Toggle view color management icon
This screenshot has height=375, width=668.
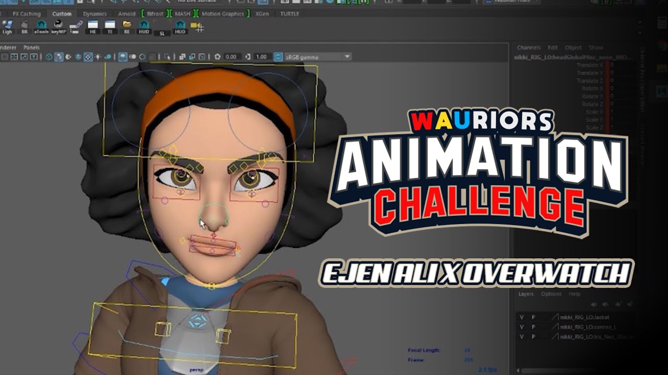click(x=278, y=57)
